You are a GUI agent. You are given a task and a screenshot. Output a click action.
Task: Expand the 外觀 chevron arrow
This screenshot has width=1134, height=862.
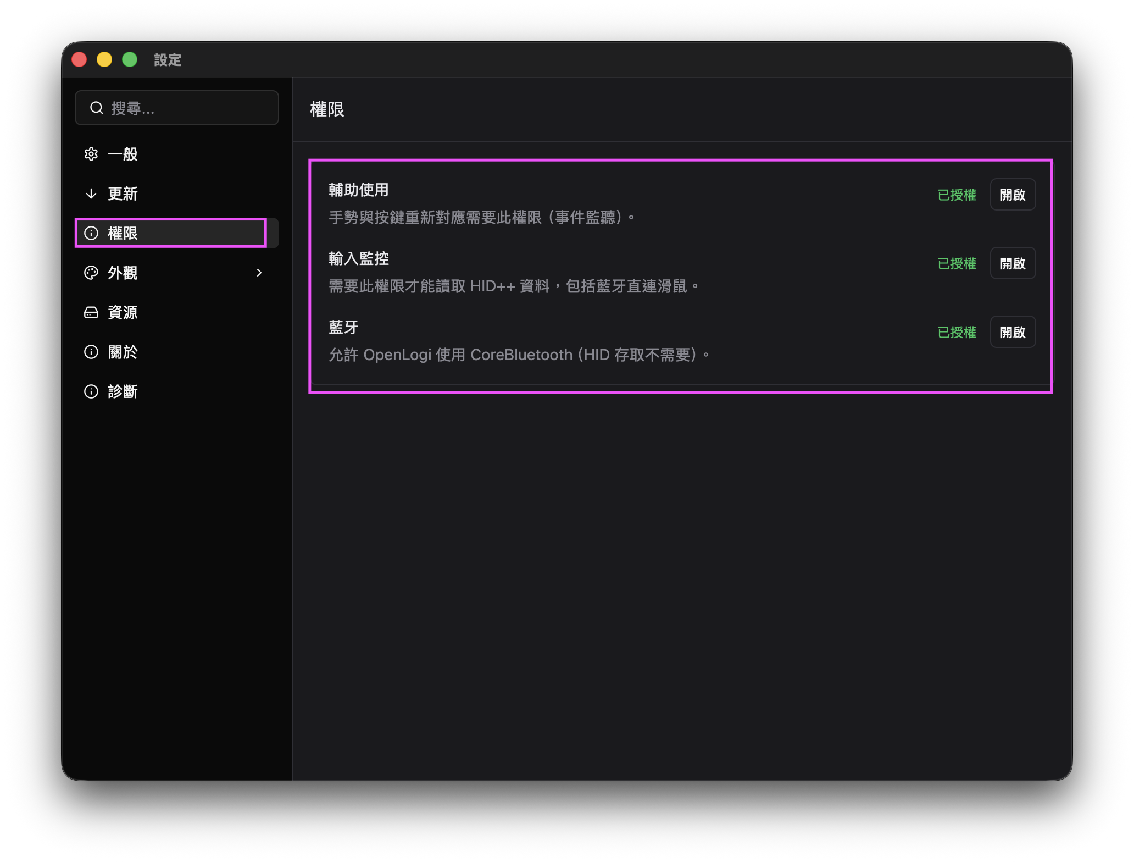click(259, 273)
